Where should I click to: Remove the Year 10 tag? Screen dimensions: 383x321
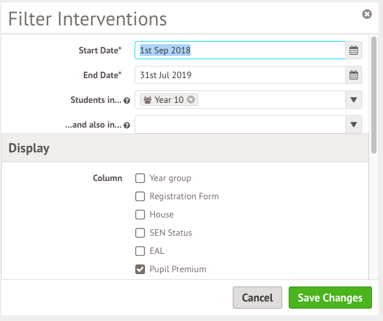click(191, 100)
